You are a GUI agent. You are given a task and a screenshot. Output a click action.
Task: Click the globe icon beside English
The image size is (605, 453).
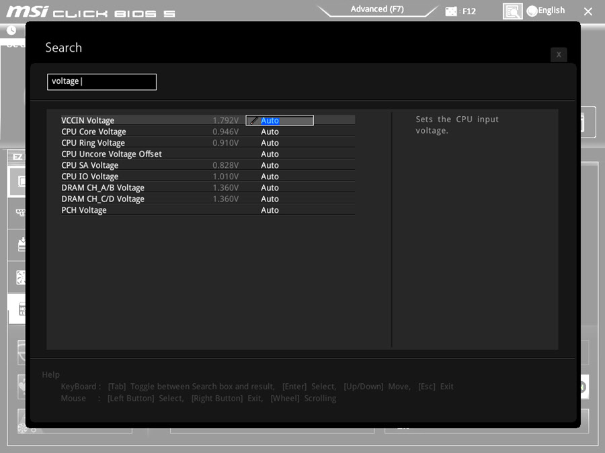pos(532,11)
